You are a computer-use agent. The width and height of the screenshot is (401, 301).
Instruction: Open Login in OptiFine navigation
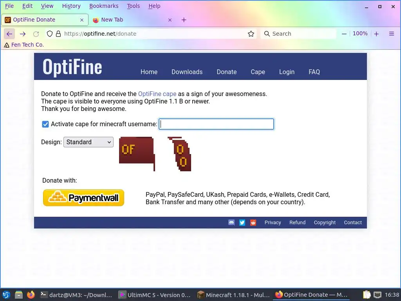tap(287, 72)
